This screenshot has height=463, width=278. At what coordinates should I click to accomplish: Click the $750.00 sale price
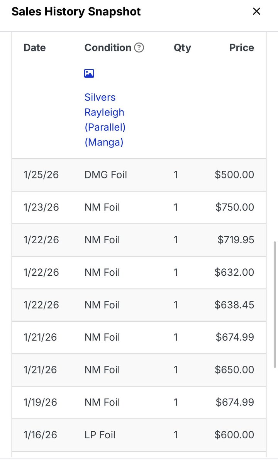pyautogui.click(x=234, y=207)
